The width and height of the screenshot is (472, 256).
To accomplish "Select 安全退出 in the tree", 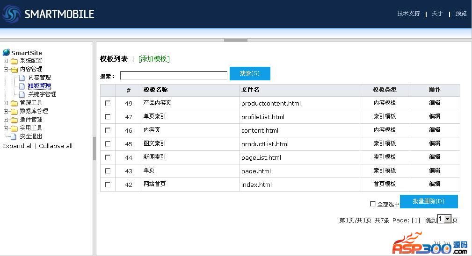I will tap(31, 136).
